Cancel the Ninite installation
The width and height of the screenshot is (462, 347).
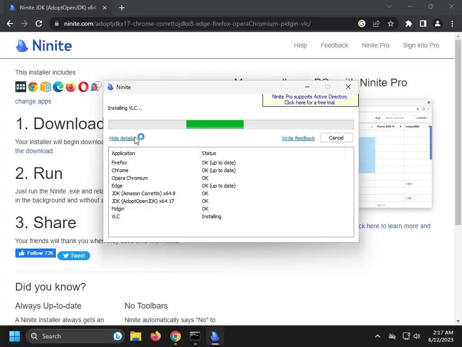[x=337, y=138]
